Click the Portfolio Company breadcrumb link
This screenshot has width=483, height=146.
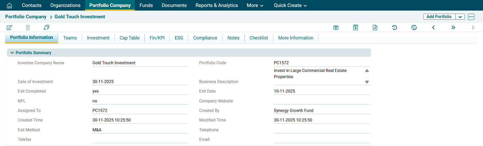click(x=26, y=17)
